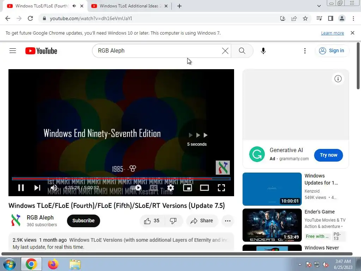The image size is (361, 271).
Task: Open Windows Never video title
Action: click(322, 248)
